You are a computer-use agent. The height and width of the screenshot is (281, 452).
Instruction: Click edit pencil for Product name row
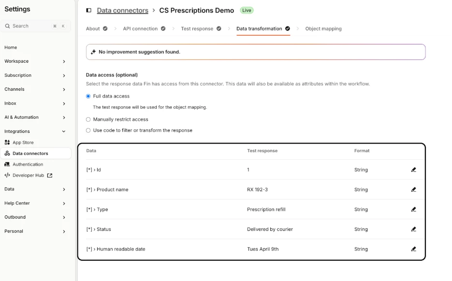(413, 190)
